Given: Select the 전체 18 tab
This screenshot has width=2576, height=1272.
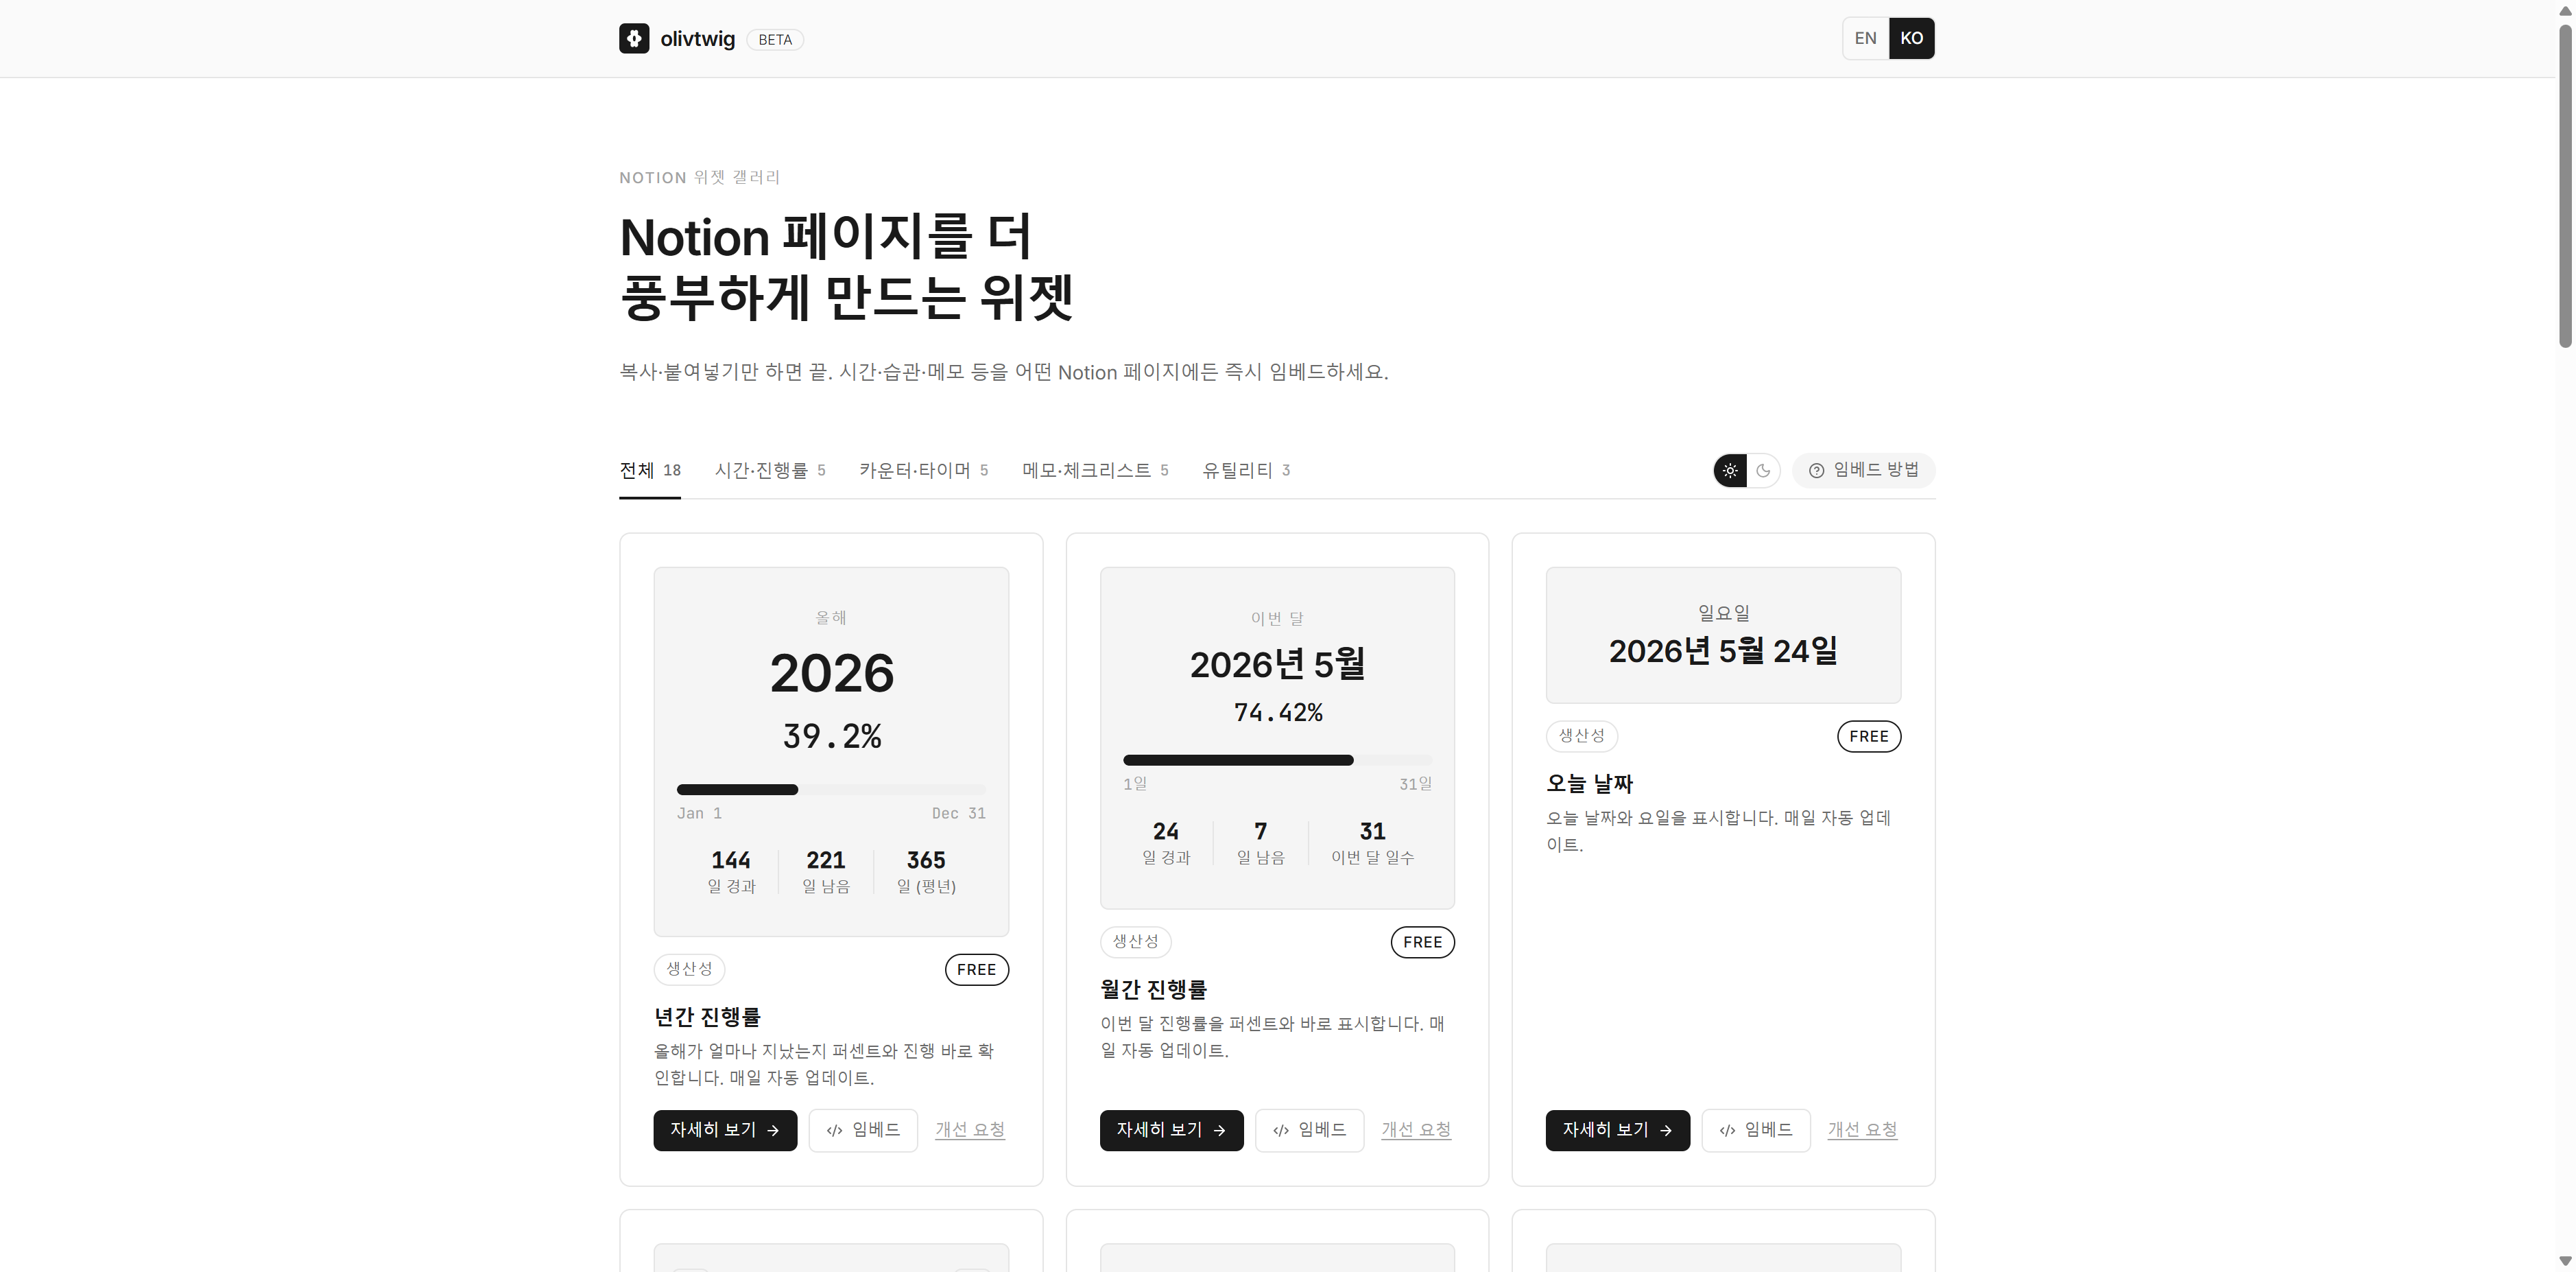Looking at the screenshot, I should point(650,470).
